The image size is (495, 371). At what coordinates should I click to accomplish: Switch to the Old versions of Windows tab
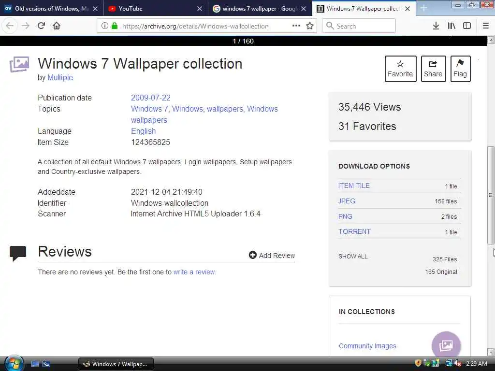point(52,9)
